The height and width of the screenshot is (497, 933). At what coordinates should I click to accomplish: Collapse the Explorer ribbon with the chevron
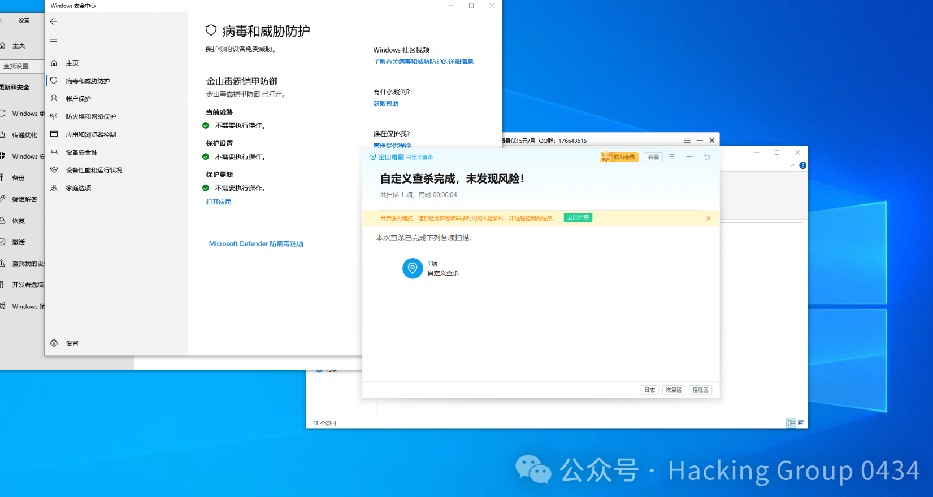pos(793,165)
